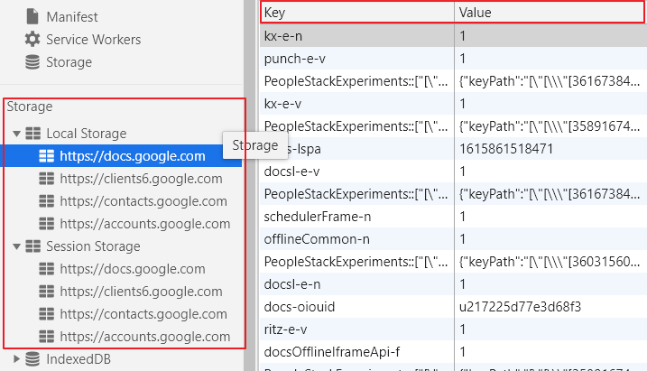Select Local Storage https://docs.google.com
This screenshot has width=647, height=371.
(133, 156)
